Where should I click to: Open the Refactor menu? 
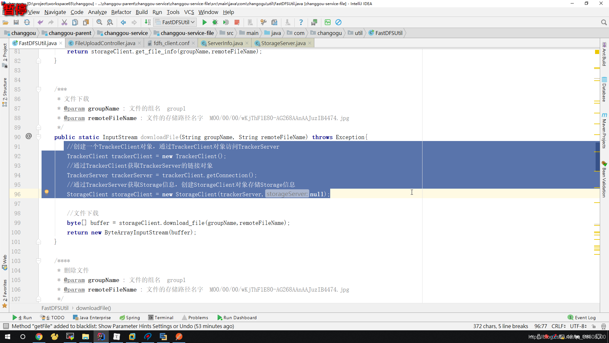pyautogui.click(x=121, y=12)
